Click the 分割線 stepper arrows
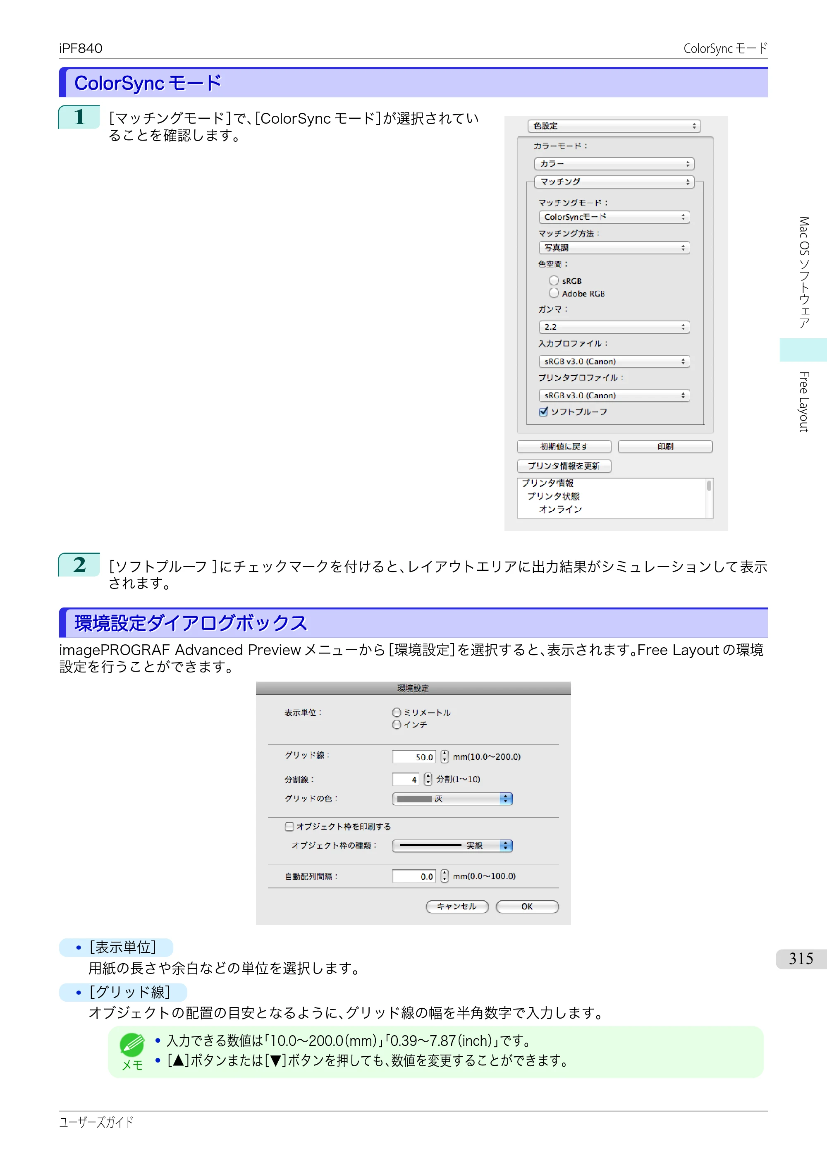Viewport: 827px width, 1170px height. (x=428, y=779)
